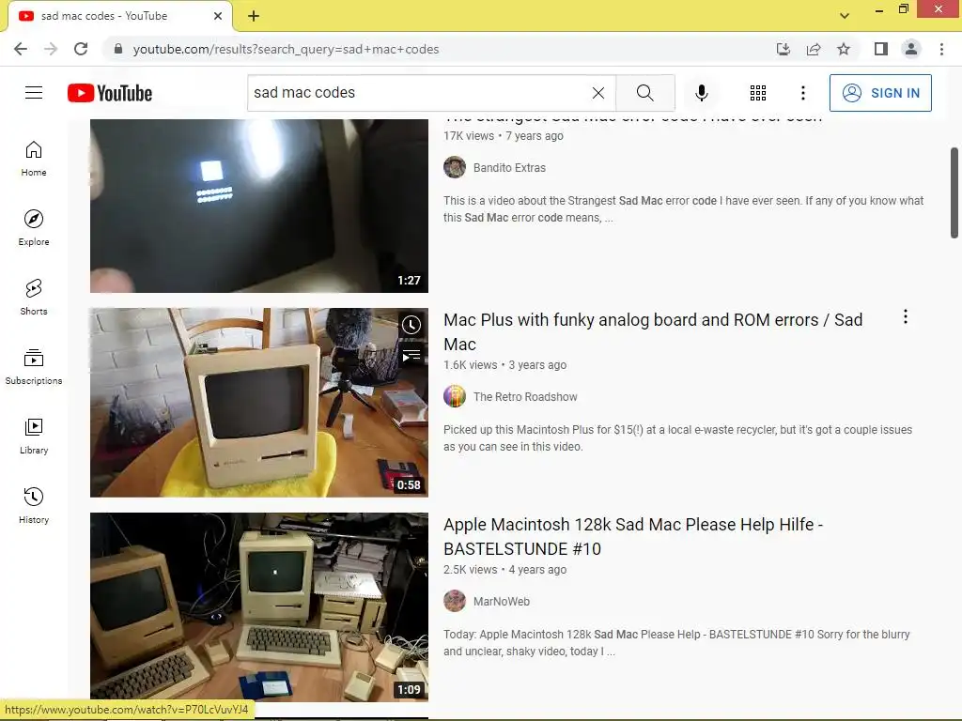Visit The Retro Roadshow channel name

[x=525, y=397]
